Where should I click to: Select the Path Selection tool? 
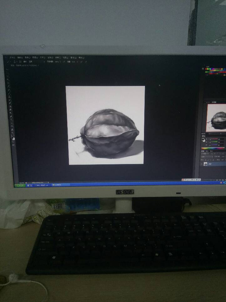click(x=11, y=123)
